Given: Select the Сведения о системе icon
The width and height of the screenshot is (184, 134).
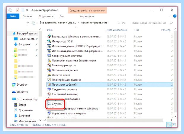Looking at the screenshot, I should (x=49, y=89).
